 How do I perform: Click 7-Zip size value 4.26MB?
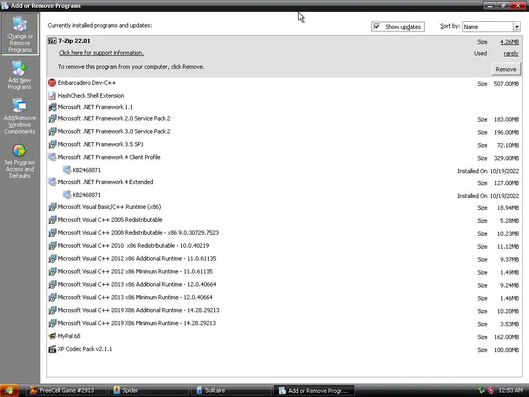pos(509,42)
